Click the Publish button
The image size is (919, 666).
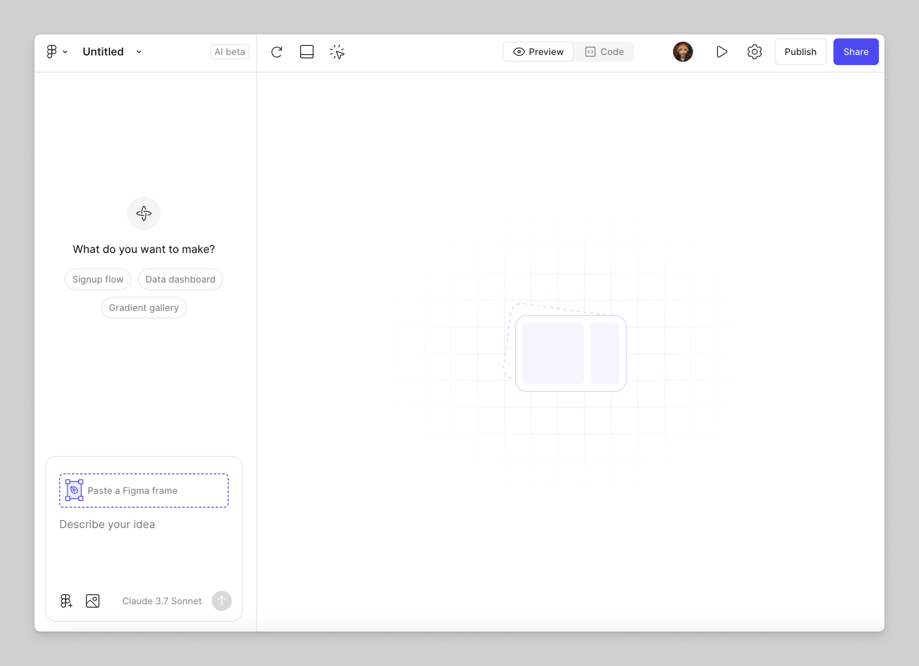coord(801,52)
